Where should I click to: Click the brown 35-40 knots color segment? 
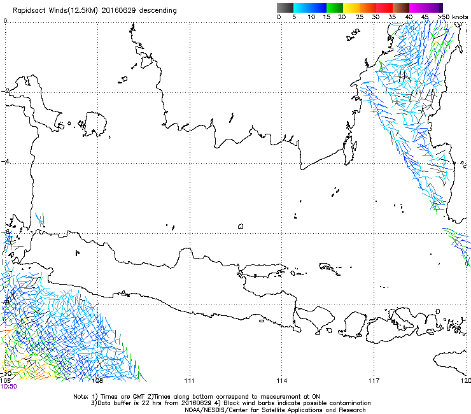(x=401, y=8)
